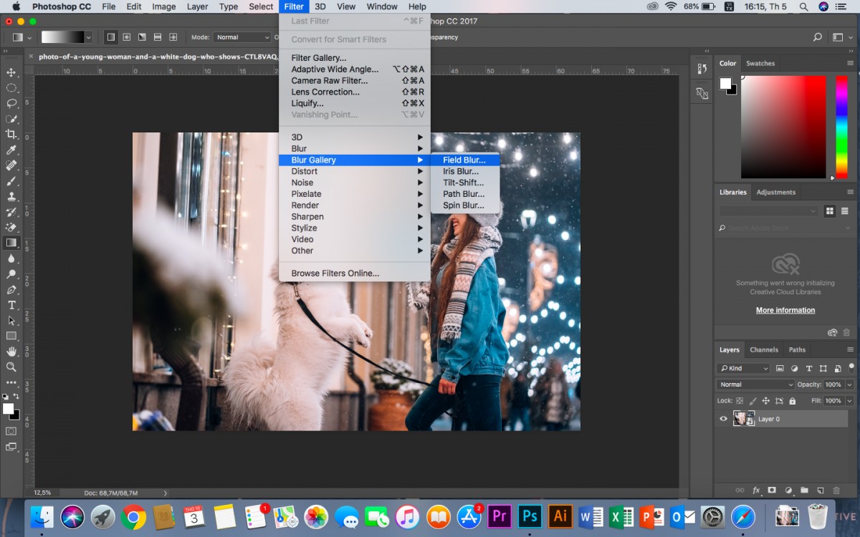Image resolution: width=860 pixels, height=537 pixels.
Task: Select the Lasso tool
Action: pyautogui.click(x=11, y=103)
